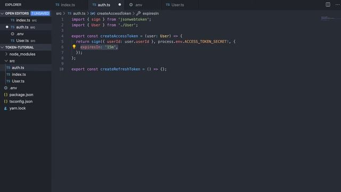The image size is (341, 192).
Task: Switch to the .env tab
Action: click(x=143, y=5)
